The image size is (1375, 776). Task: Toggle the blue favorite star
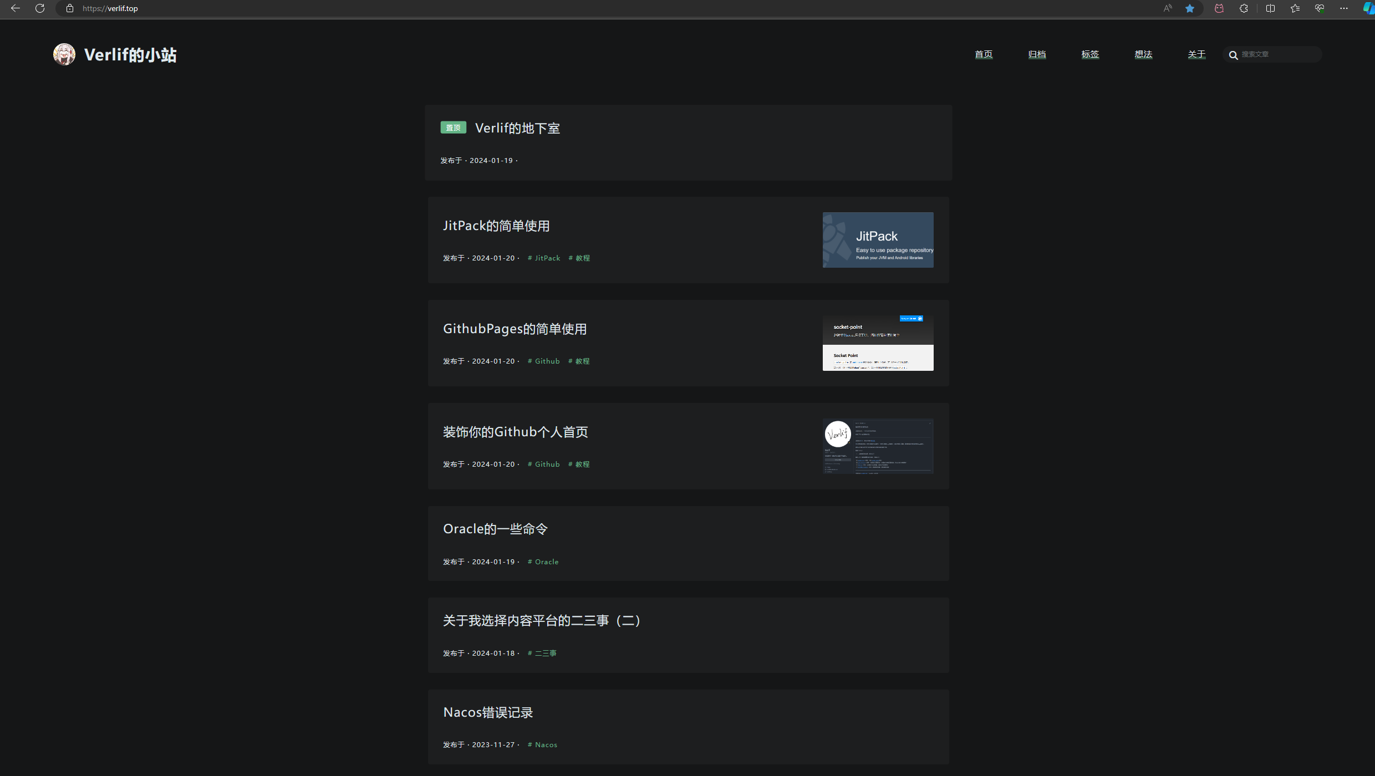(1190, 8)
